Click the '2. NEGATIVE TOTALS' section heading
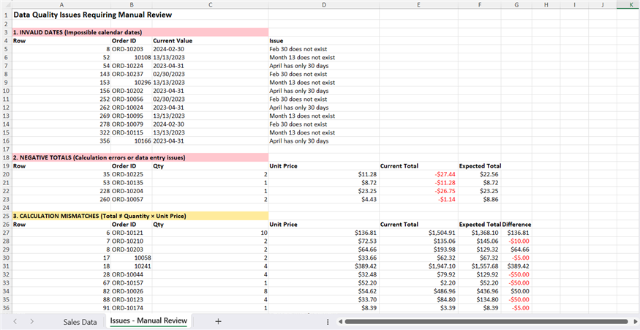The width and height of the screenshot is (640, 330). point(99,157)
